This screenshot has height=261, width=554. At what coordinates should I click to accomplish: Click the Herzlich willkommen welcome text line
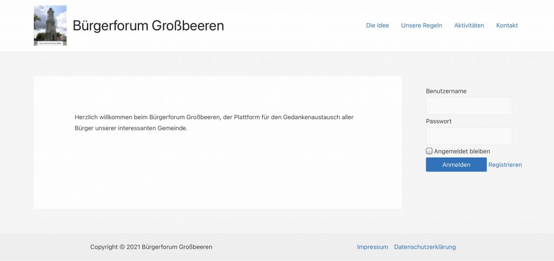[x=214, y=117]
